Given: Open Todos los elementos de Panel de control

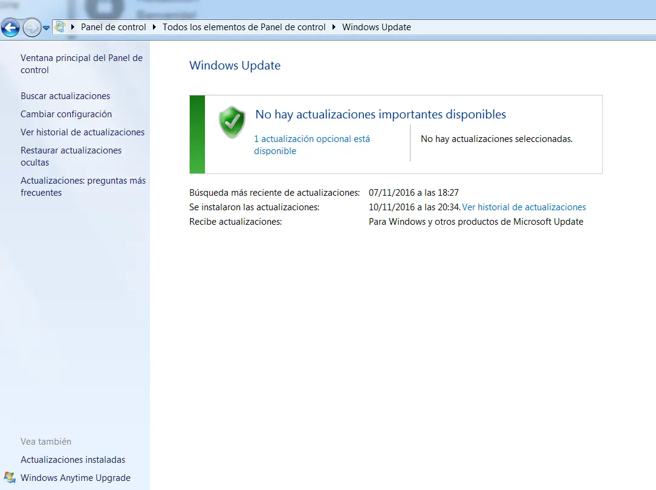Looking at the screenshot, I should pyautogui.click(x=244, y=27).
